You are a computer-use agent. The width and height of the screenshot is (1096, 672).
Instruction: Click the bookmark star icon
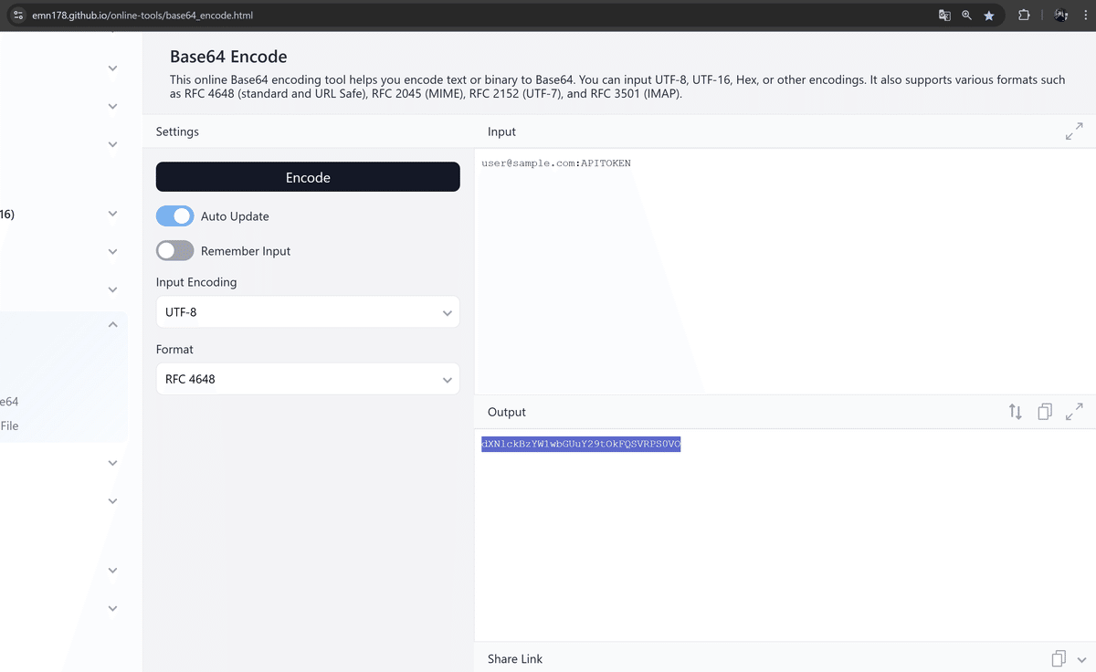989,16
